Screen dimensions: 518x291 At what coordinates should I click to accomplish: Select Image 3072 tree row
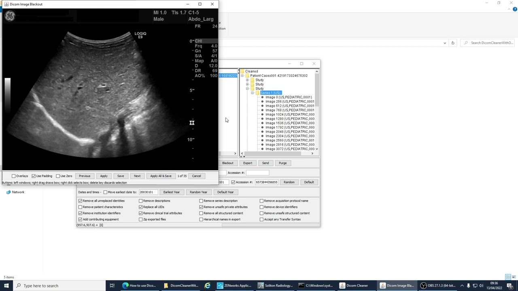pos(290,149)
